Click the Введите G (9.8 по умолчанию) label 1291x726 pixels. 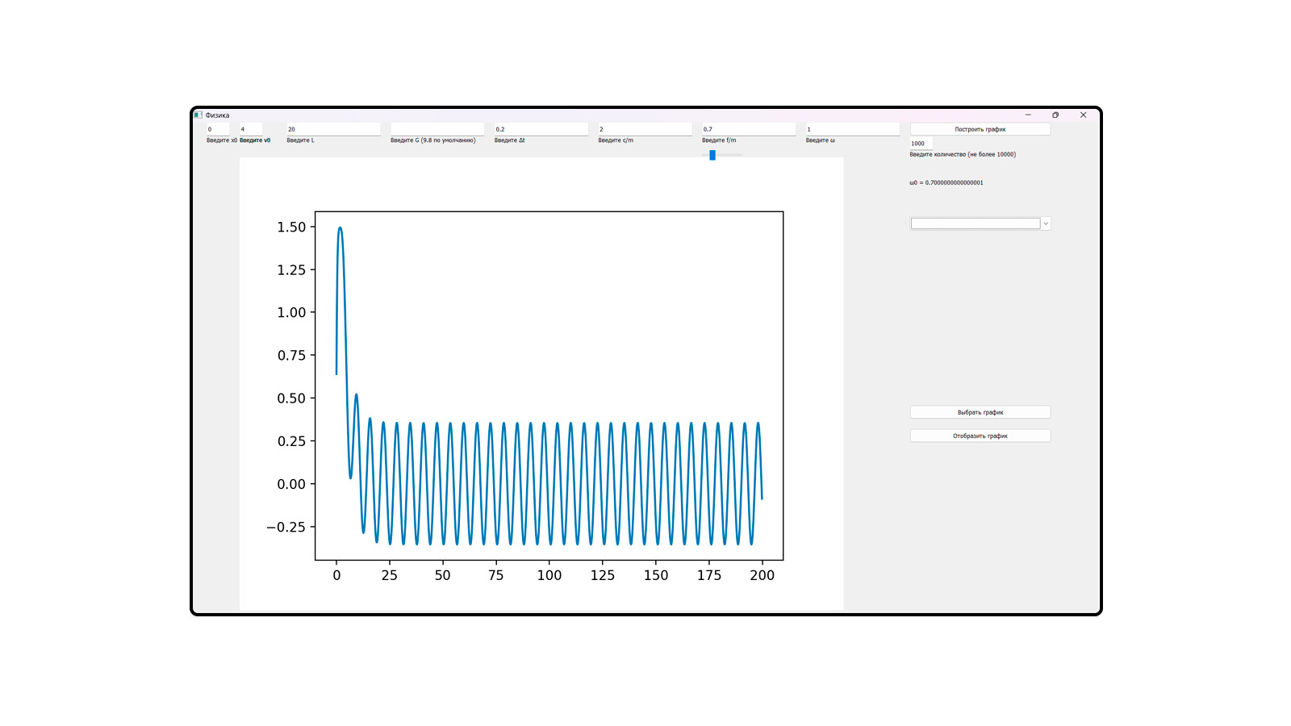pyautogui.click(x=433, y=140)
